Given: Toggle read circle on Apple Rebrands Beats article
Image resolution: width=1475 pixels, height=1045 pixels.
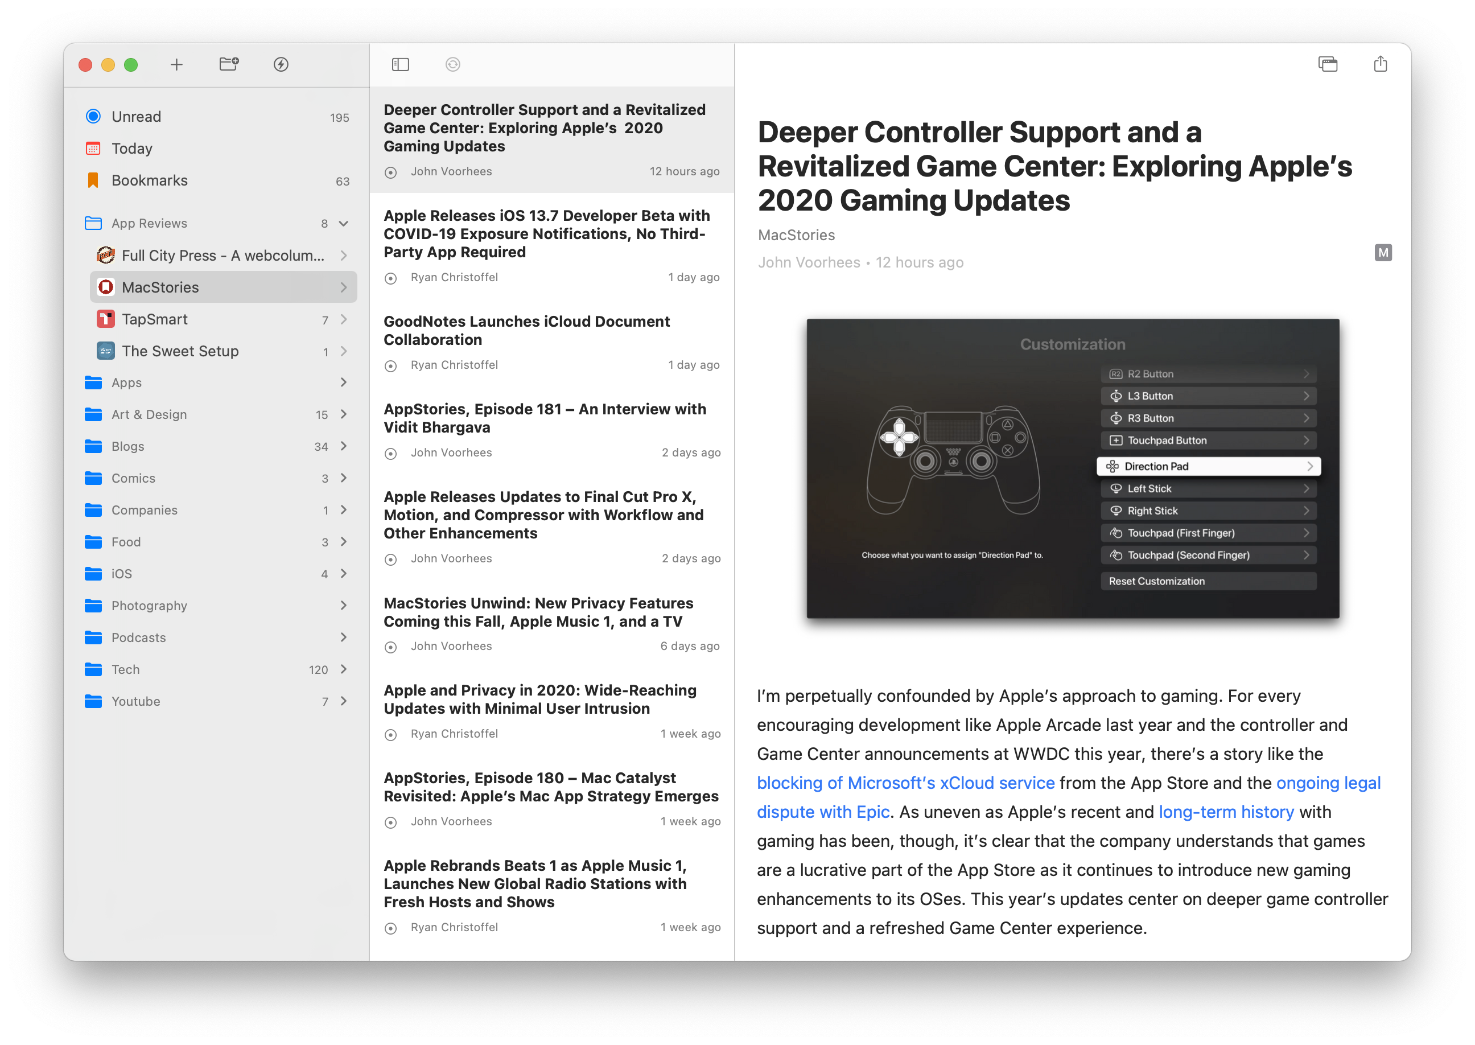Looking at the screenshot, I should pos(390,928).
